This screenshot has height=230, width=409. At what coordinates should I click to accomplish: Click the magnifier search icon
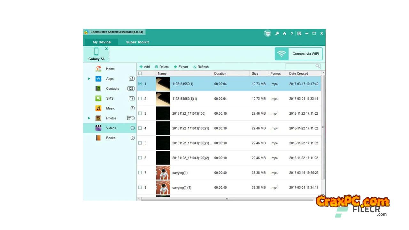[x=318, y=66]
